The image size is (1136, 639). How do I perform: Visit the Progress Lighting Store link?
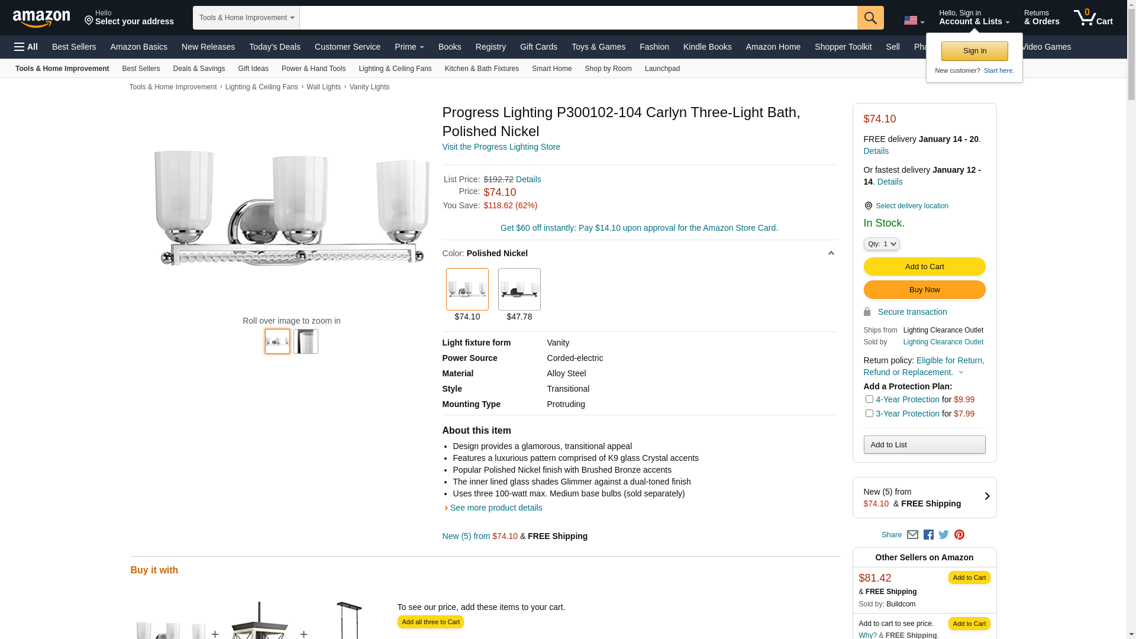pos(501,147)
